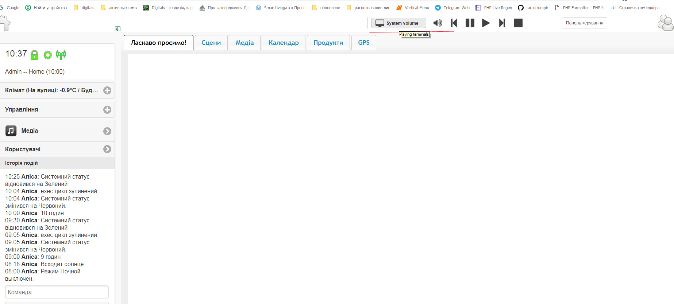Open the Про затвердження bookmark
The height and width of the screenshot is (304, 674).
click(224, 8)
